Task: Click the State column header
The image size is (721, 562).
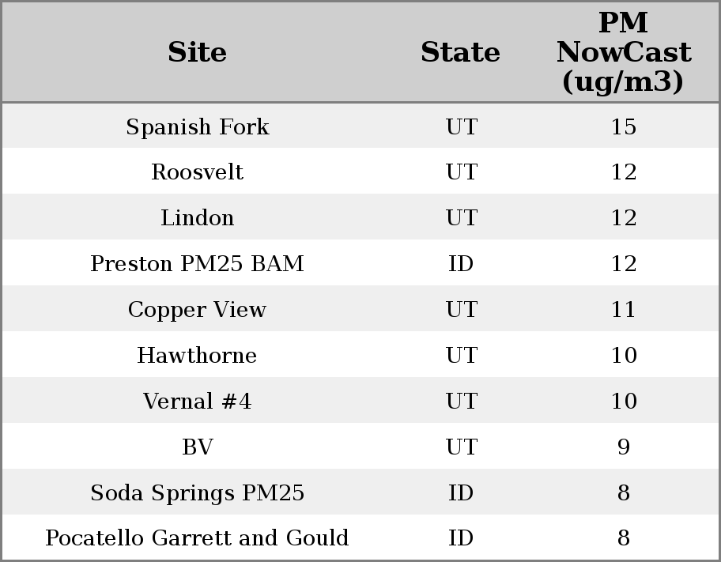Action: (460, 52)
